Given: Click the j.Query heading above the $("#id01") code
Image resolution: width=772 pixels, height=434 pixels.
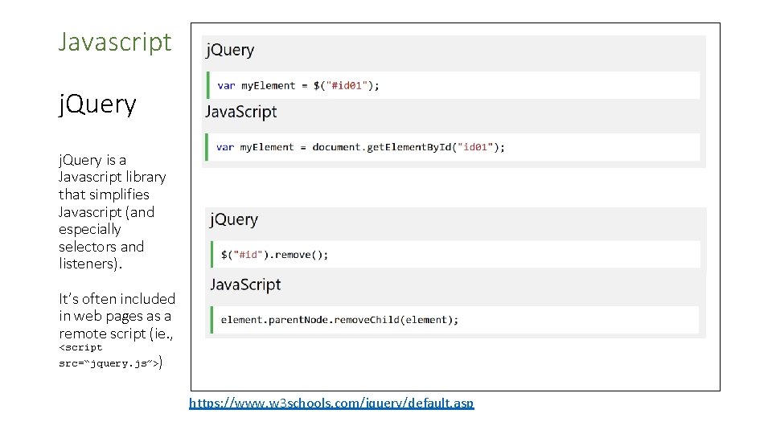Looking at the screenshot, I should 230,50.
